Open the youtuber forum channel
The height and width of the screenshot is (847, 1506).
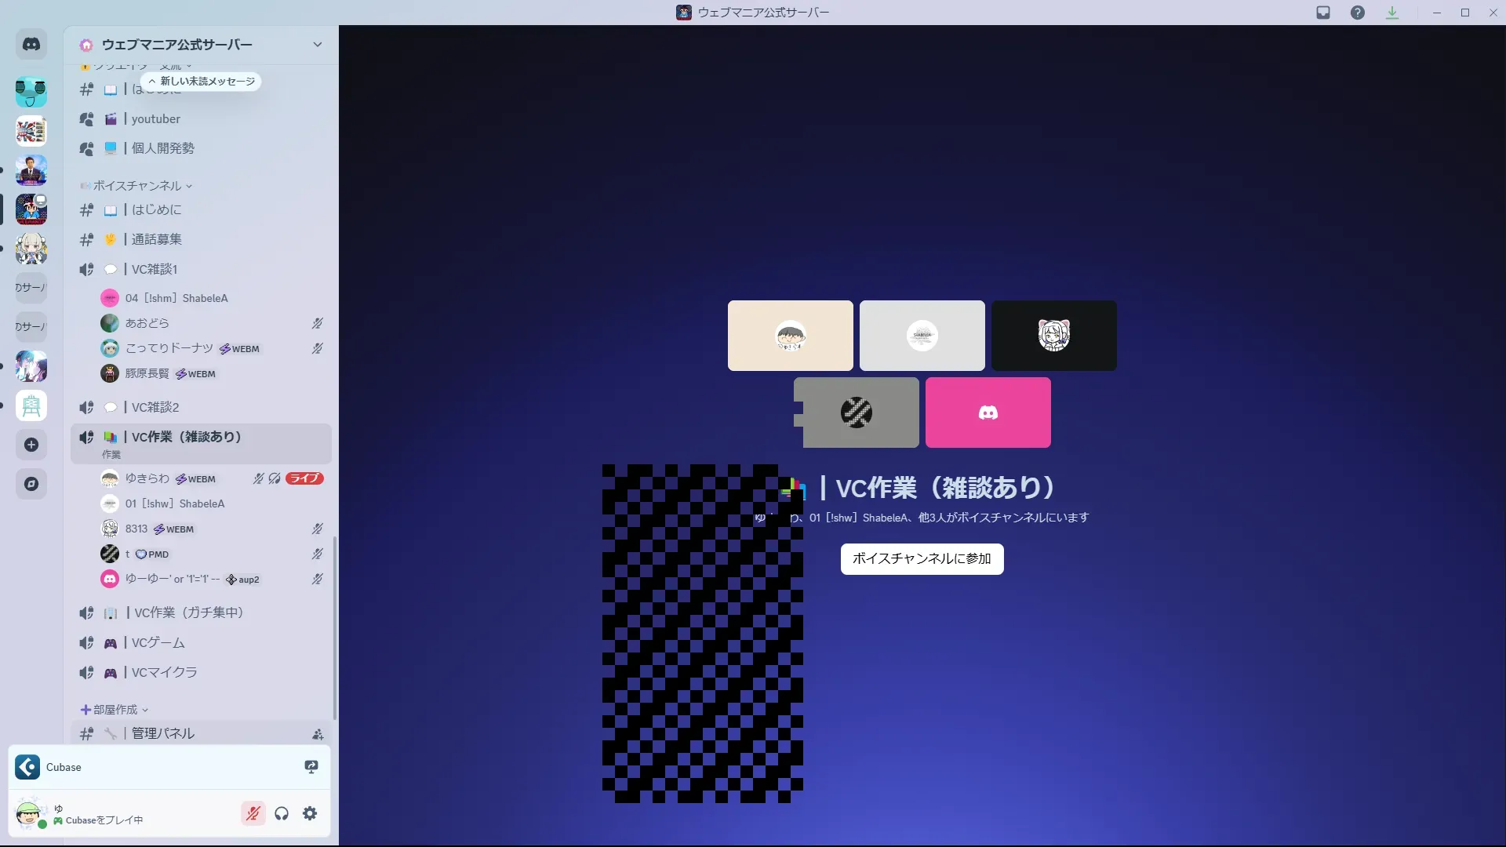click(155, 119)
